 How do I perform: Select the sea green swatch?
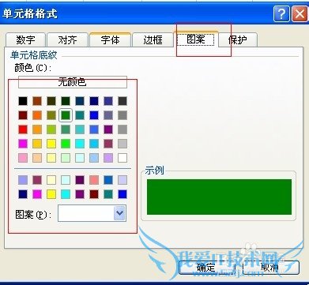pos(66,129)
